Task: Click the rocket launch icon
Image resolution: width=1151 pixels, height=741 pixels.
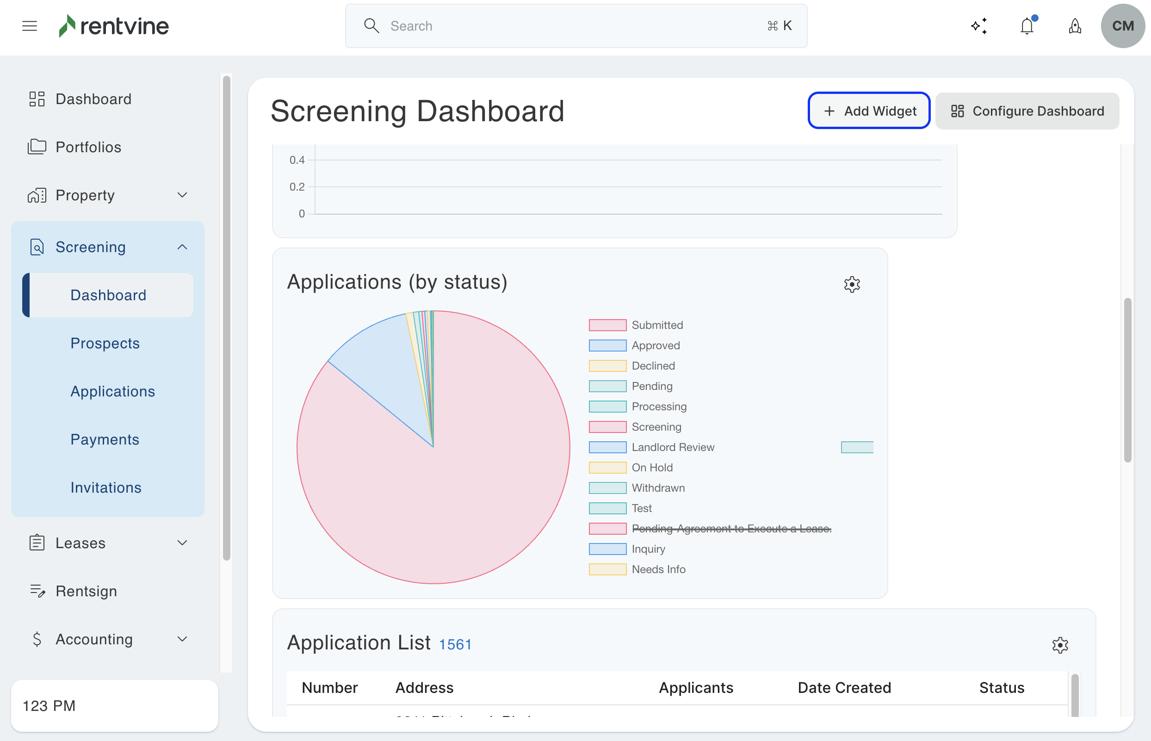Action: pyautogui.click(x=1075, y=26)
